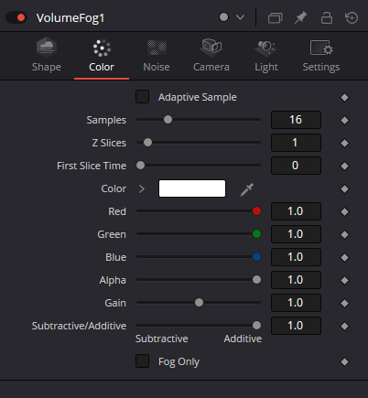
Task: Click the First Slice Time keyframe diamond
Action: (344, 167)
